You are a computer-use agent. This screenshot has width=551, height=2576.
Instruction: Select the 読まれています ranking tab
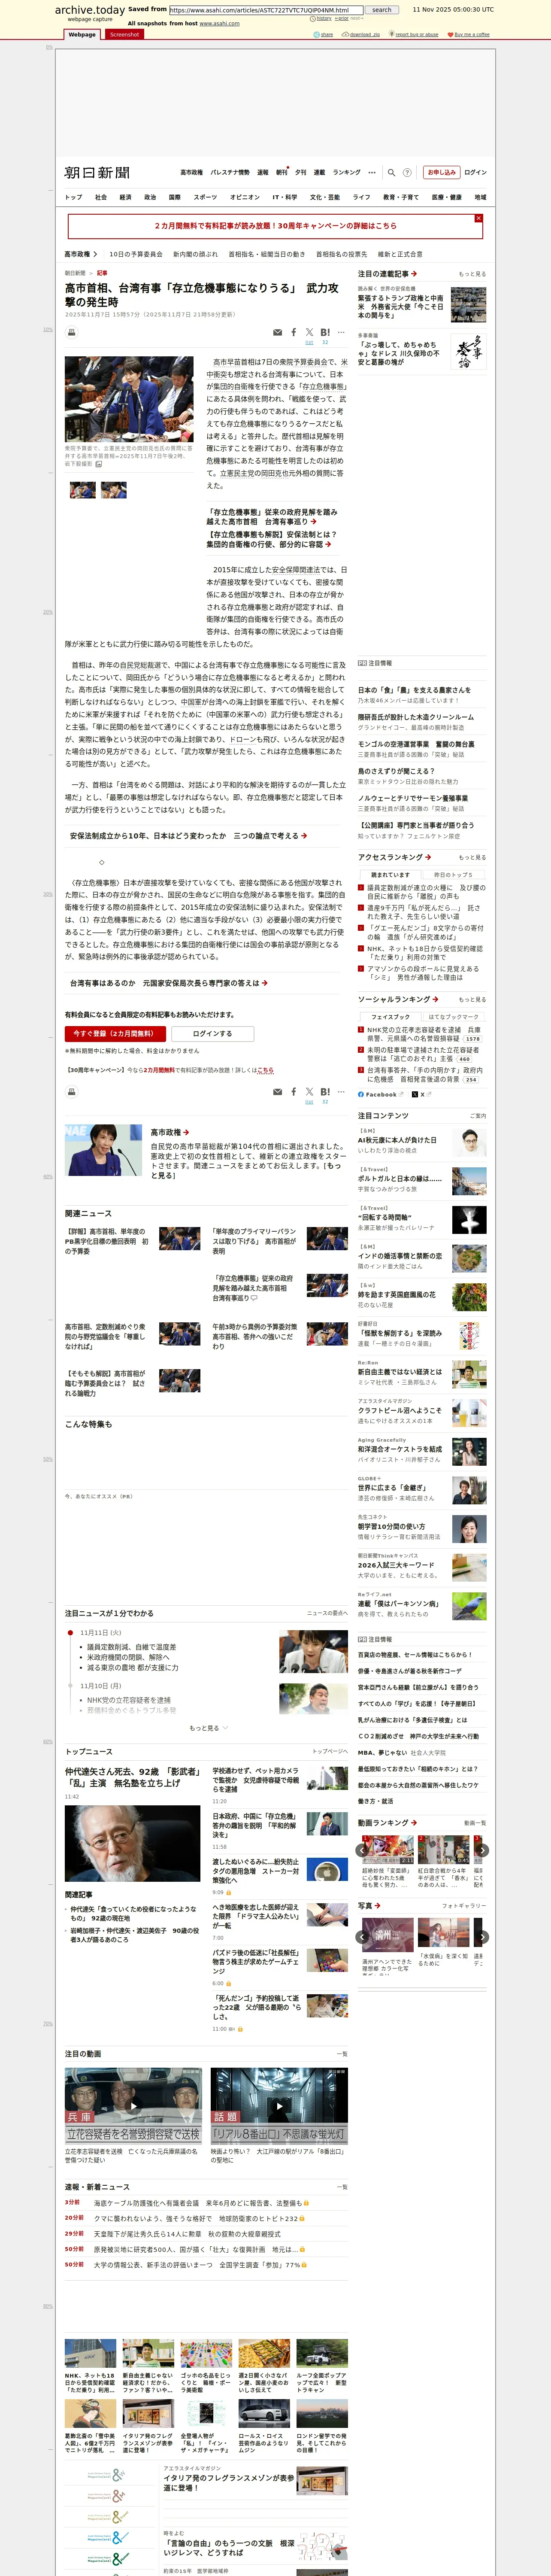[x=390, y=875]
